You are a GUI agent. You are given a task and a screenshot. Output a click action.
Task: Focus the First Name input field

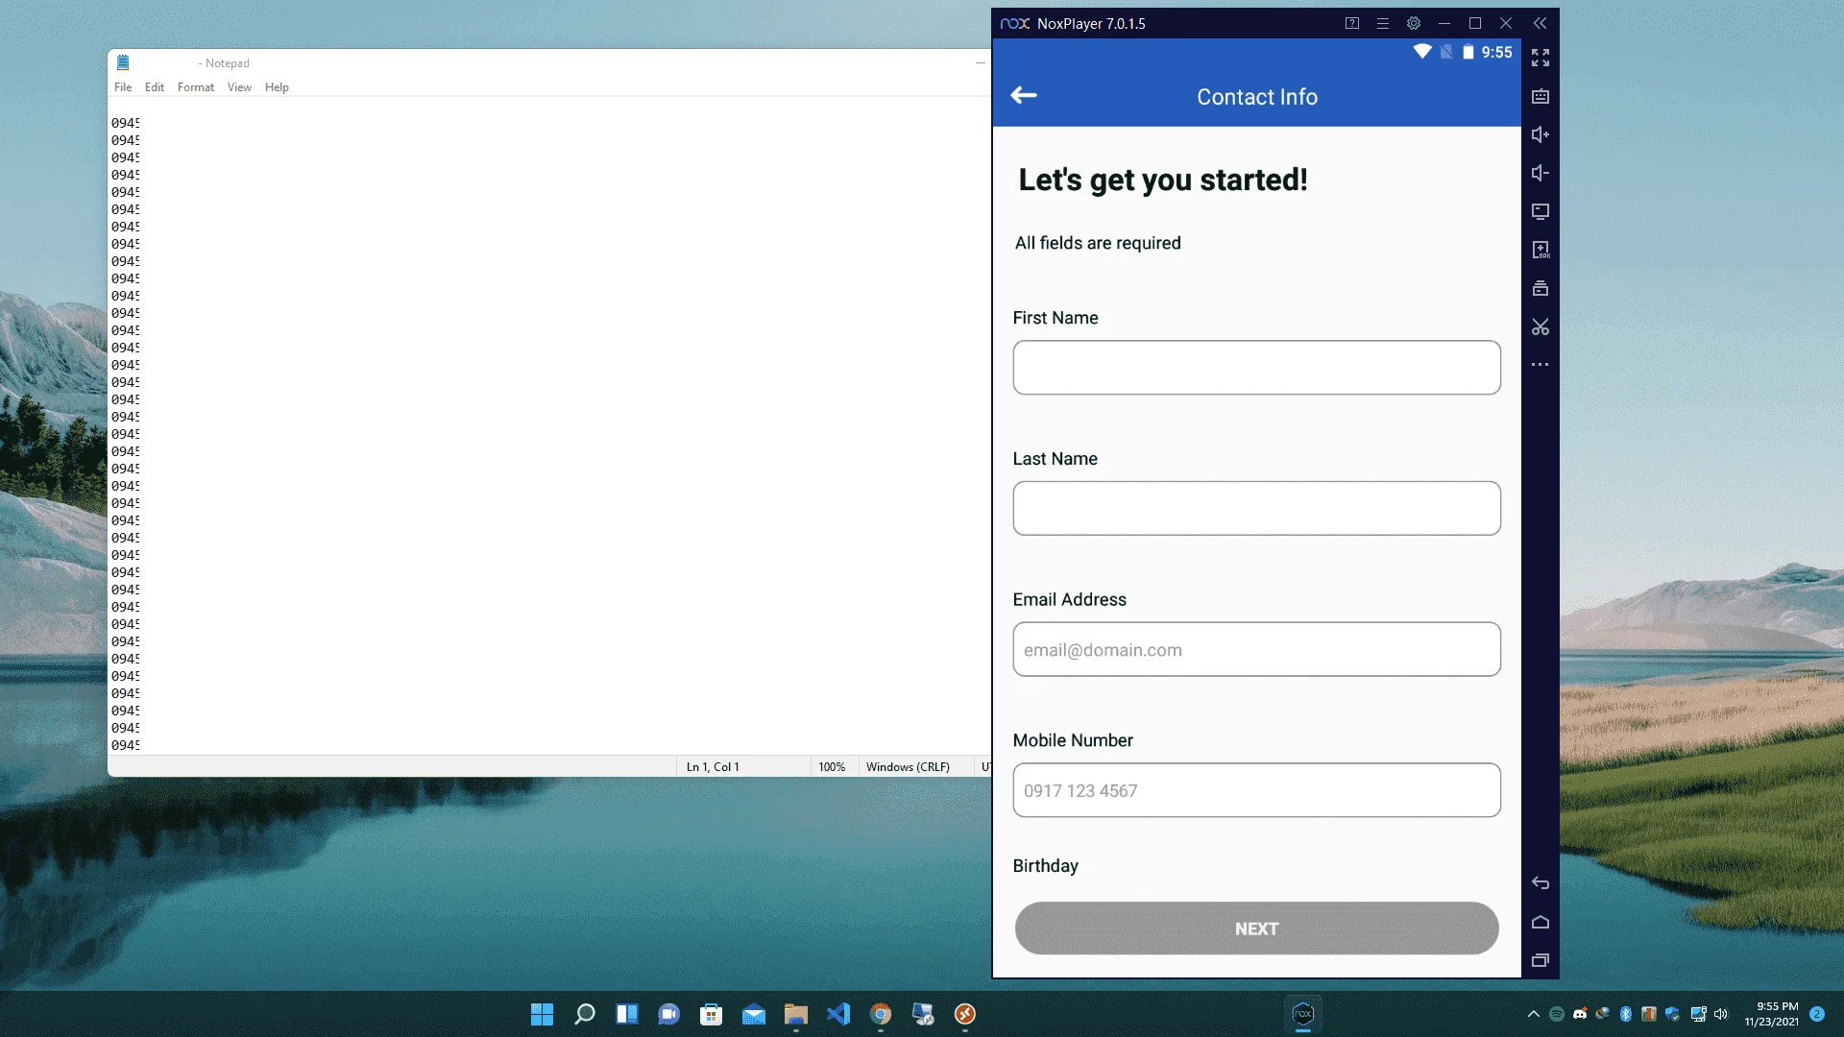1256,368
